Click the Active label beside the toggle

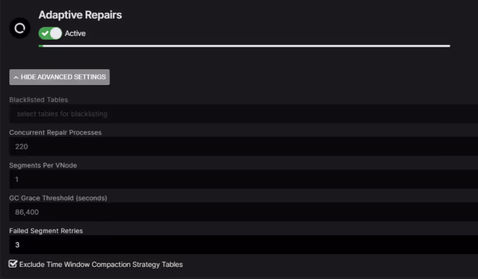tap(75, 33)
